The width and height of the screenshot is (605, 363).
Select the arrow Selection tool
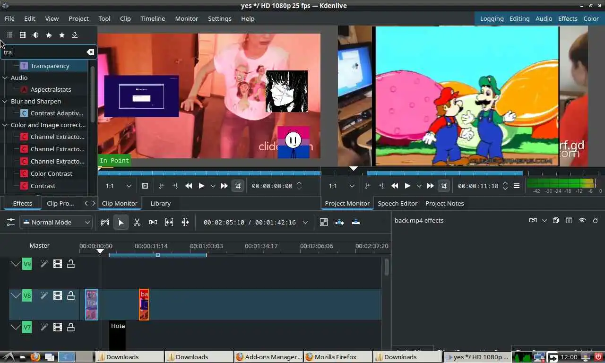tap(121, 222)
